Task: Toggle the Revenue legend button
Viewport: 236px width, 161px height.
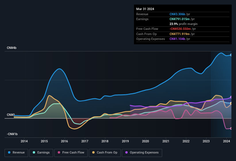Action: coord(17,153)
